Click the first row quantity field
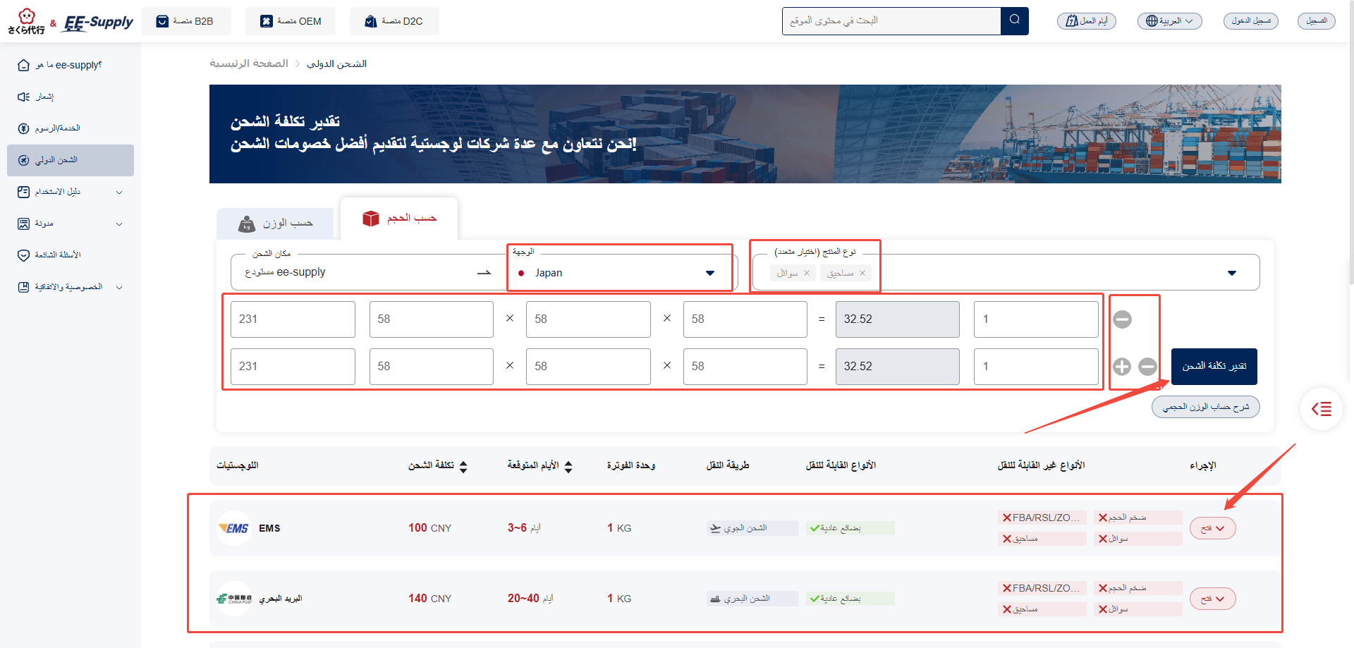 (1036, 319)
